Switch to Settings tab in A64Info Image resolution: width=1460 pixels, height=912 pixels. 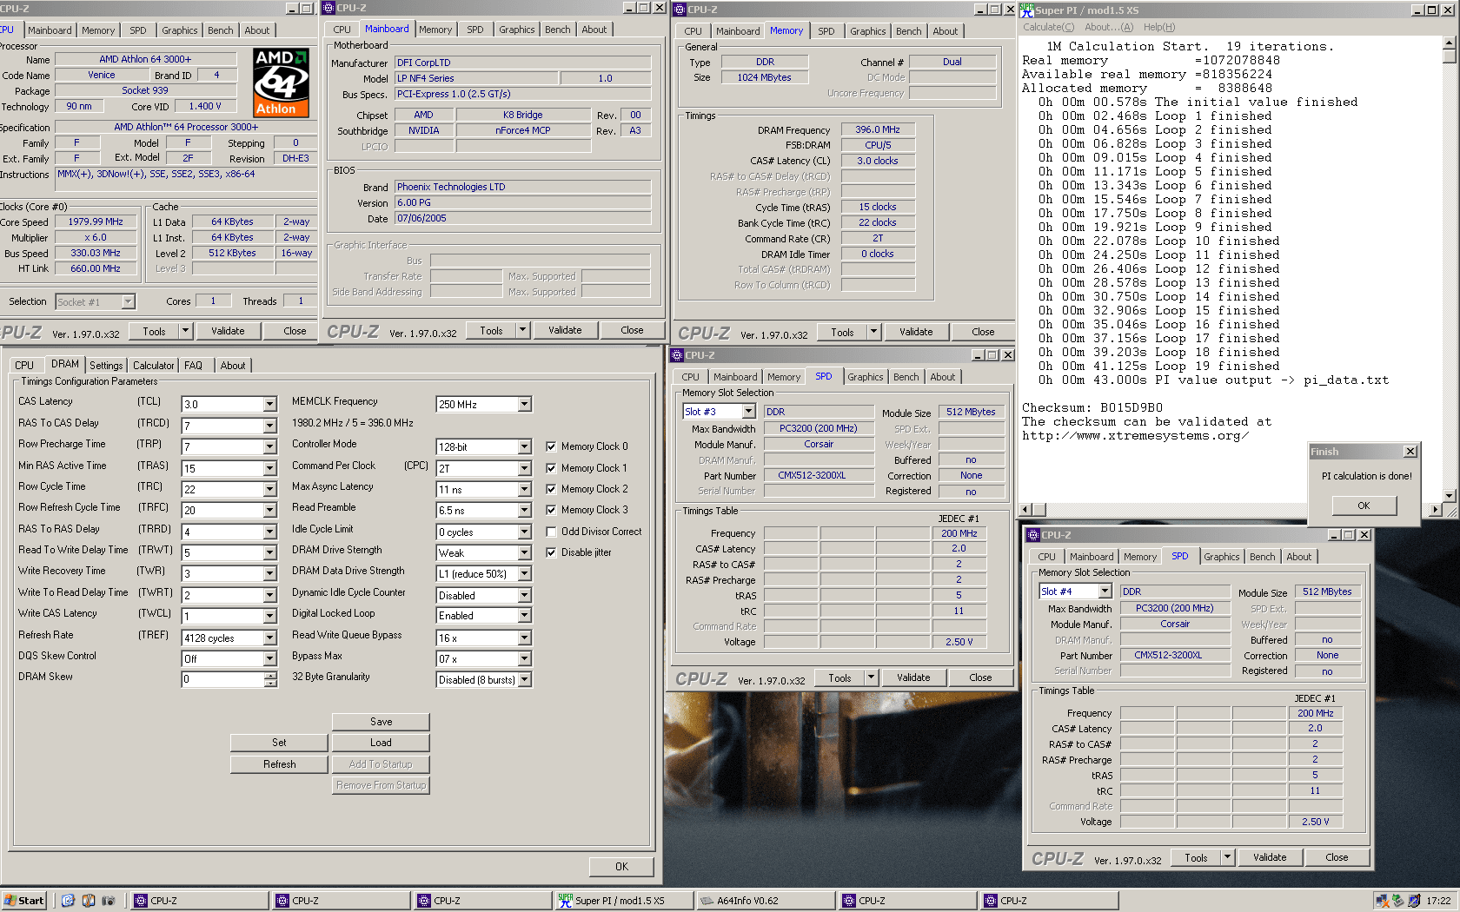[106, 366]
